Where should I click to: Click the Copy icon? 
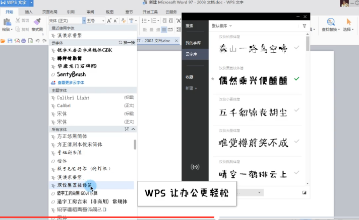point(18,29)
